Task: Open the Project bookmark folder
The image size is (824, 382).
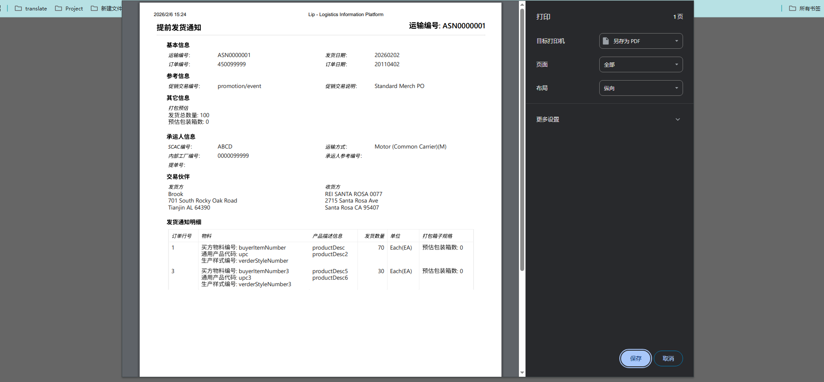Action: (x=69, y=8)
